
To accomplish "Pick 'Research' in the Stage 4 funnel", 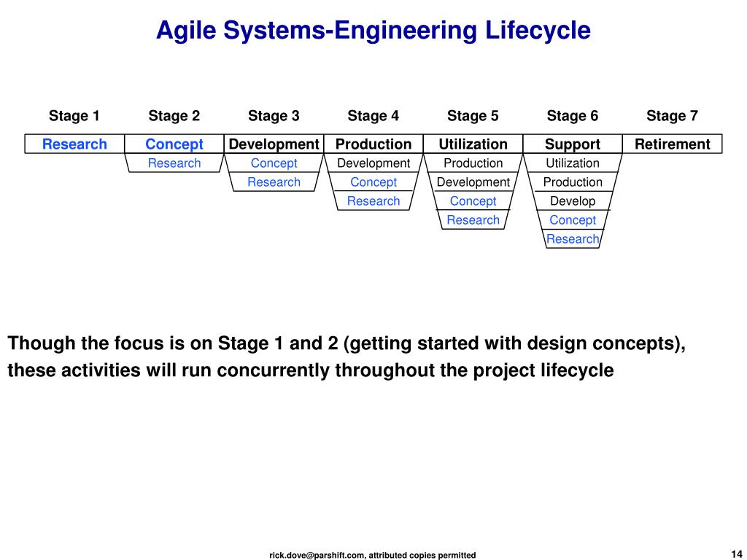I will point(373,201).
